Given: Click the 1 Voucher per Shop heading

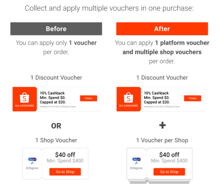Looking at the screenshot, I should pyautogui.click(x=162, y=140).
